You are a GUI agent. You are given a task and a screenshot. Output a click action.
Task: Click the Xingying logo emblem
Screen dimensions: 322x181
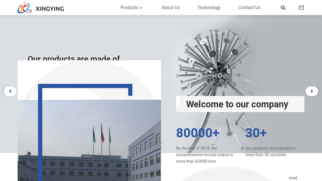pyautogui.click(x=25, y=8)
